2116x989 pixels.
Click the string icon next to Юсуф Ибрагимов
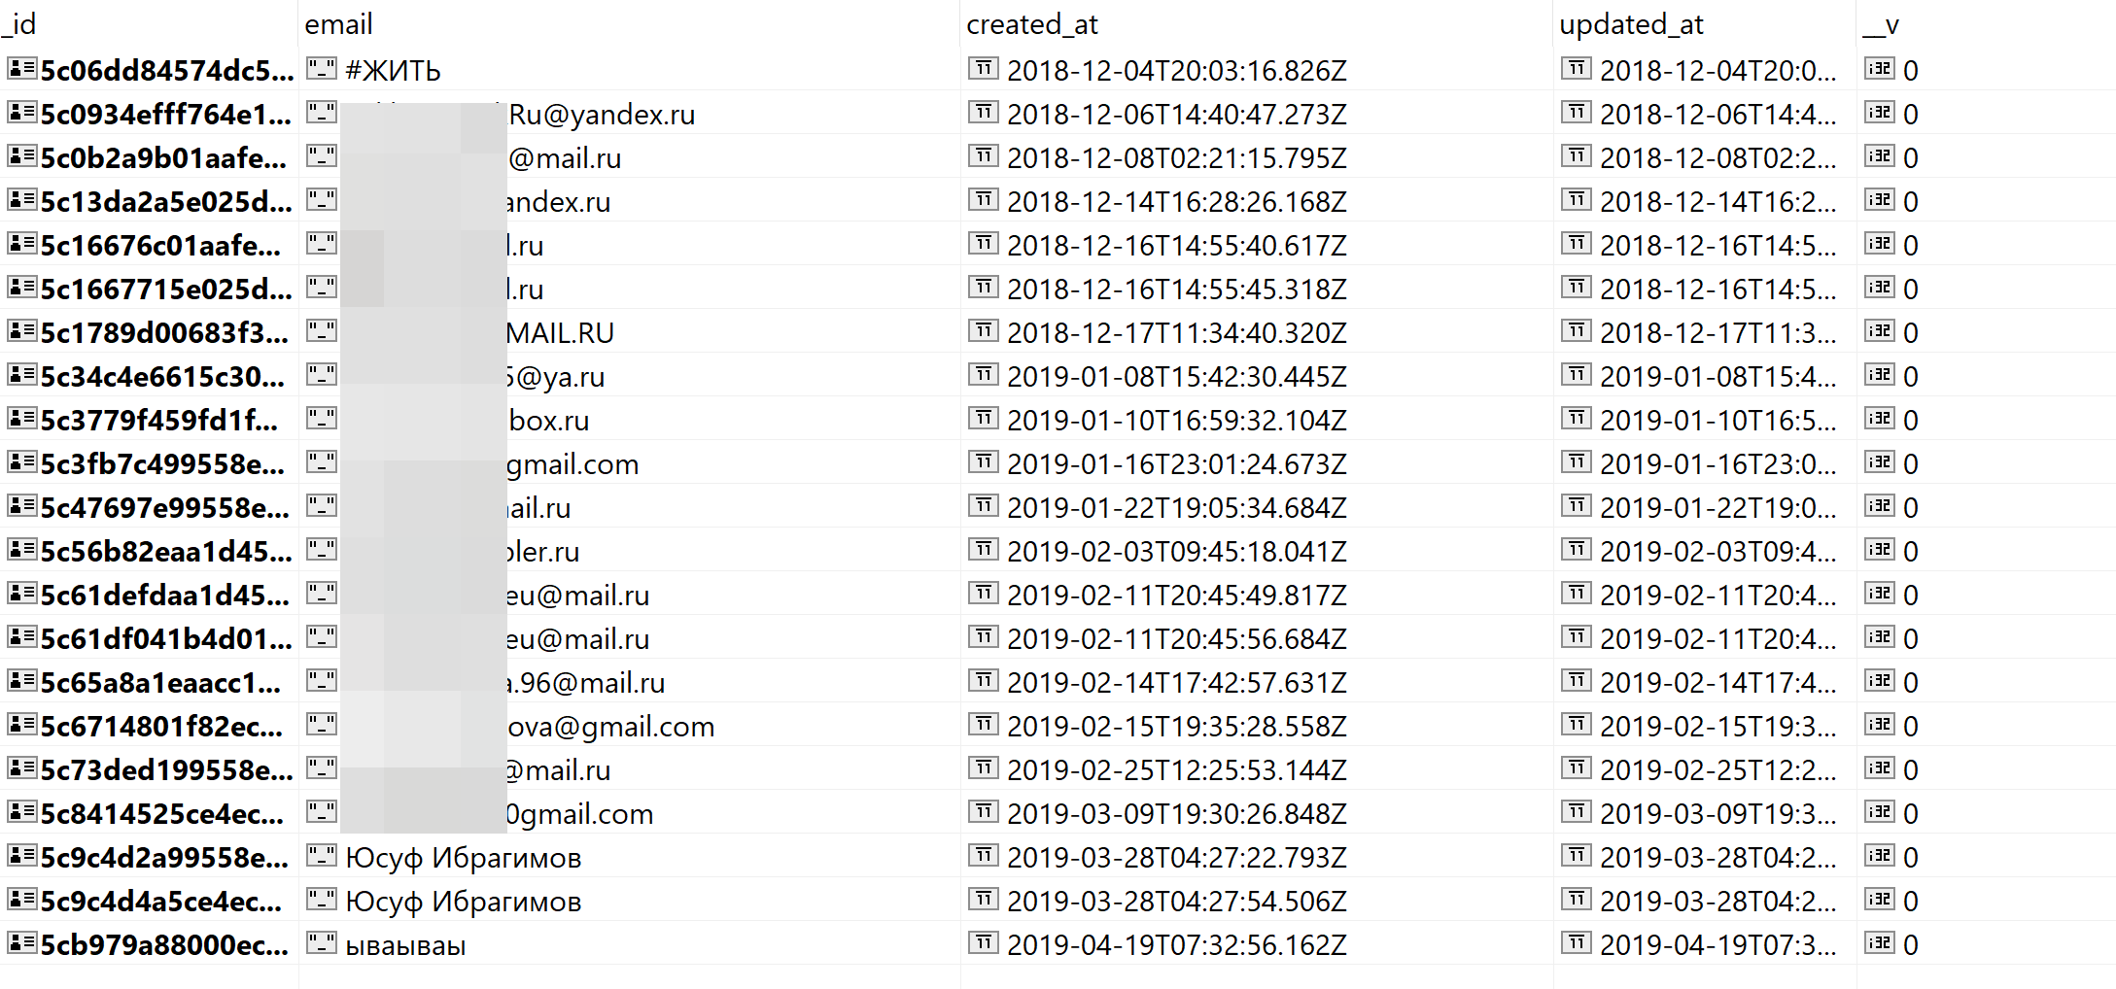pos(321,857)
